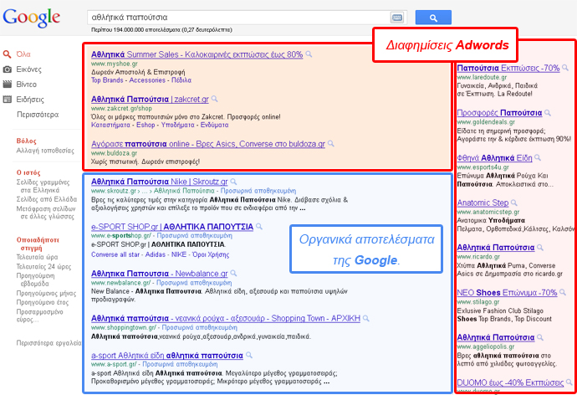Select the Τελευταίες 24 ώρες filter
Image resolution: width=577 pixels, height=395 pixels.
pos(43,266)
